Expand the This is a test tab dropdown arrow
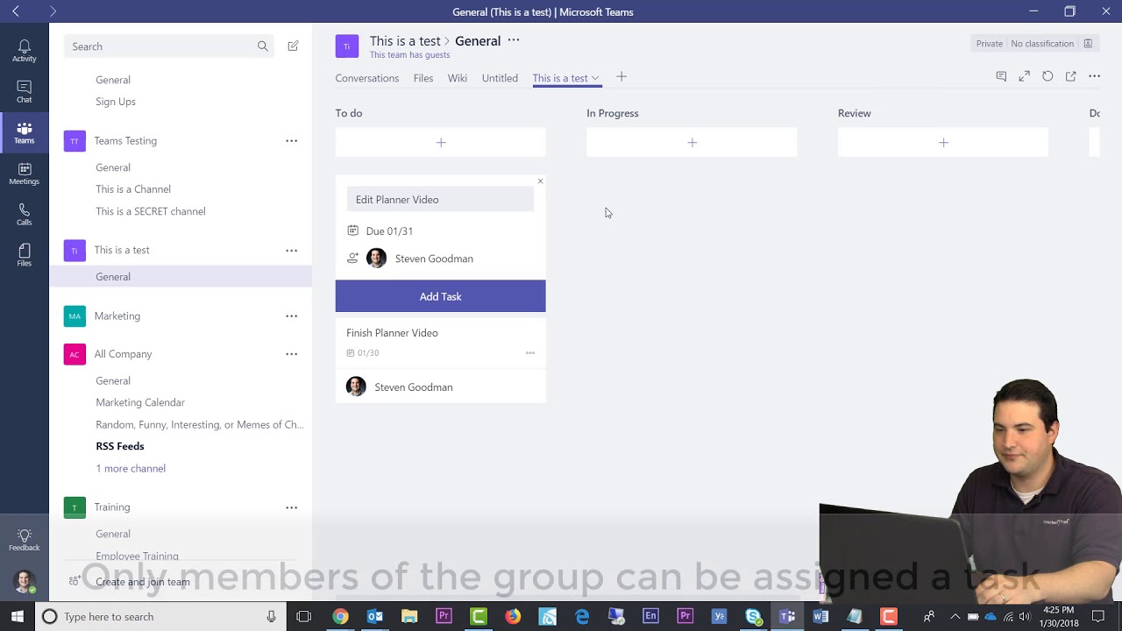Viewport: 1122px width, 631px height. pyautogui.click(x=595, y=78)
